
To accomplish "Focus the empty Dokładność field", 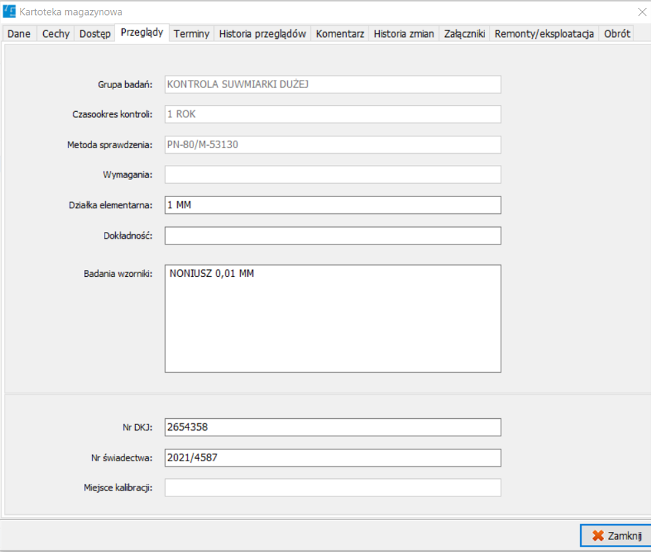I will 332,235.
